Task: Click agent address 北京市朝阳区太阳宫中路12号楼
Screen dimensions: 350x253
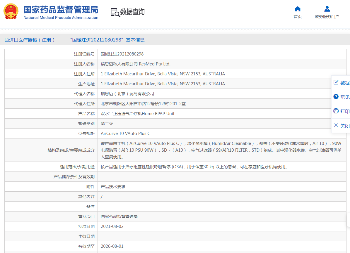Action: (x=143, y=104)
